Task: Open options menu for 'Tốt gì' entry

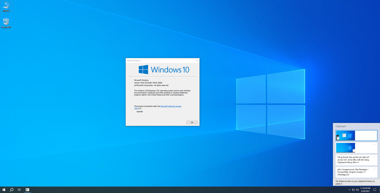Action: coord(374,157)
